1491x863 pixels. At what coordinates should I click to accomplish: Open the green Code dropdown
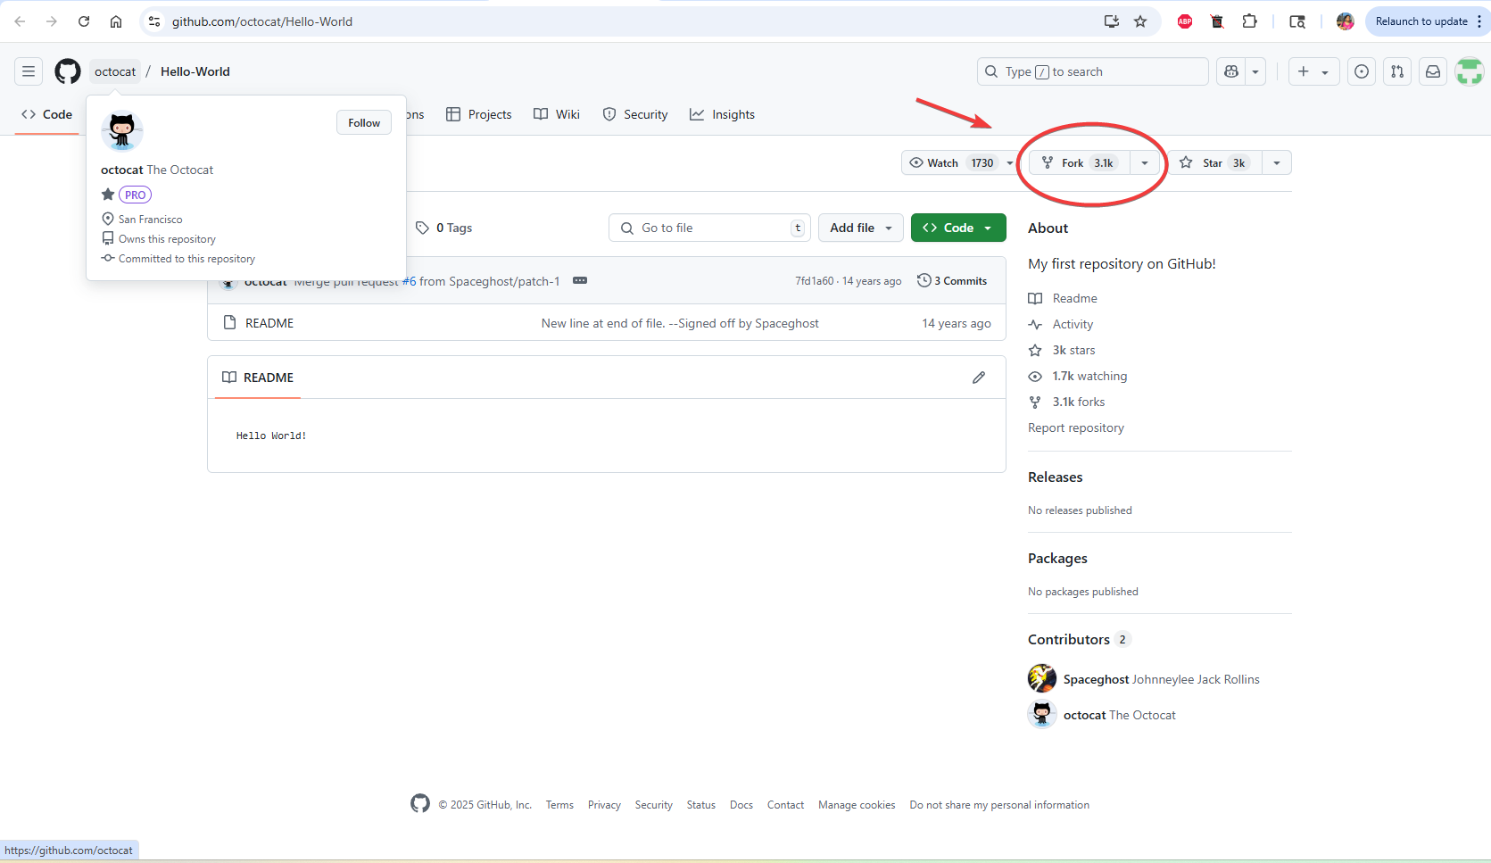(x=958, y=228)
